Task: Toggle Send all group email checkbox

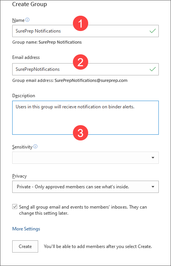Action: (15, 207)
